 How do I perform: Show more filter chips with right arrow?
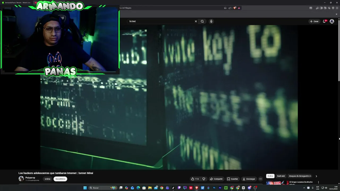point(316,176)
